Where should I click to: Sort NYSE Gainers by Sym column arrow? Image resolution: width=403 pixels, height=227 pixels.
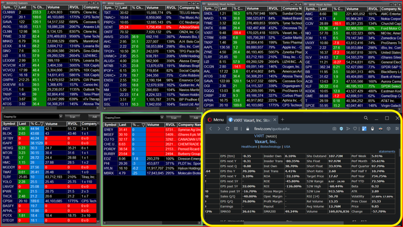tap(117, 8)
